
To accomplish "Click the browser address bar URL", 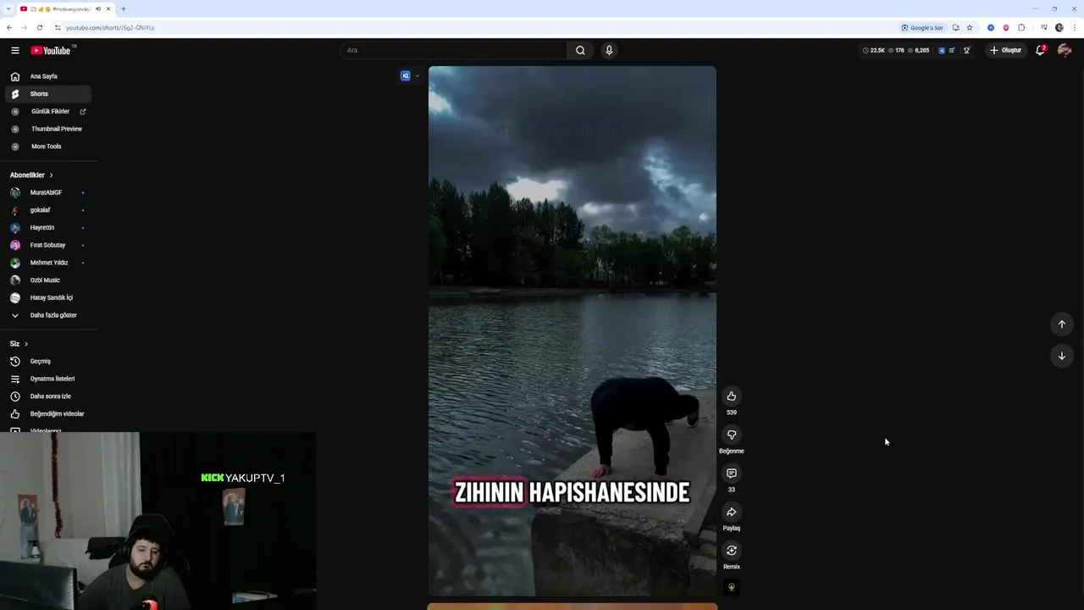I will point(110,27).
